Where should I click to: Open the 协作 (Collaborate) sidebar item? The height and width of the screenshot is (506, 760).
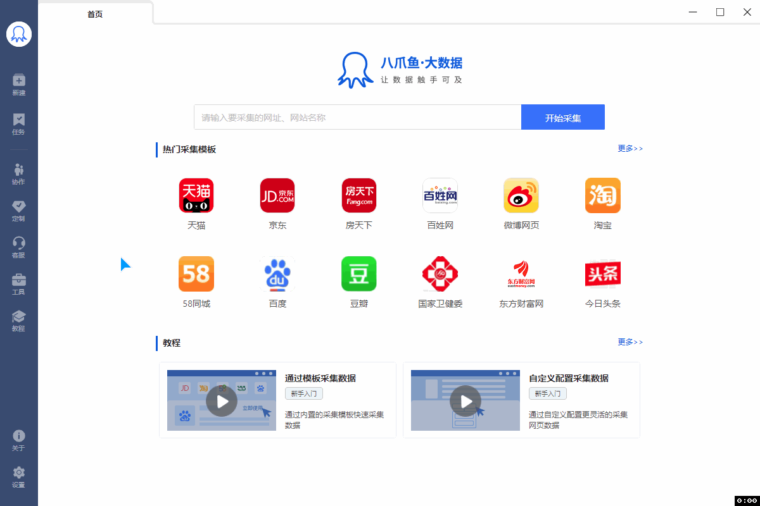coord(19,173)
